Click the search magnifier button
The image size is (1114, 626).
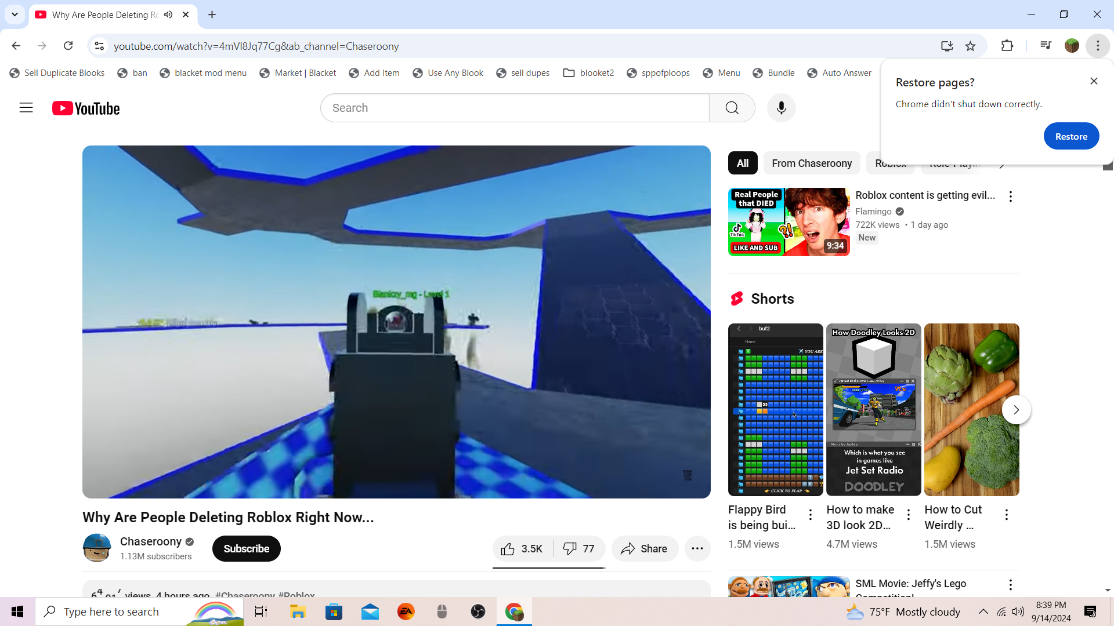tap(732, 108)
